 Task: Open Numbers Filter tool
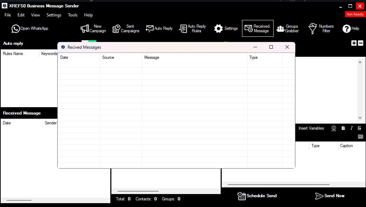click(321, 28)
